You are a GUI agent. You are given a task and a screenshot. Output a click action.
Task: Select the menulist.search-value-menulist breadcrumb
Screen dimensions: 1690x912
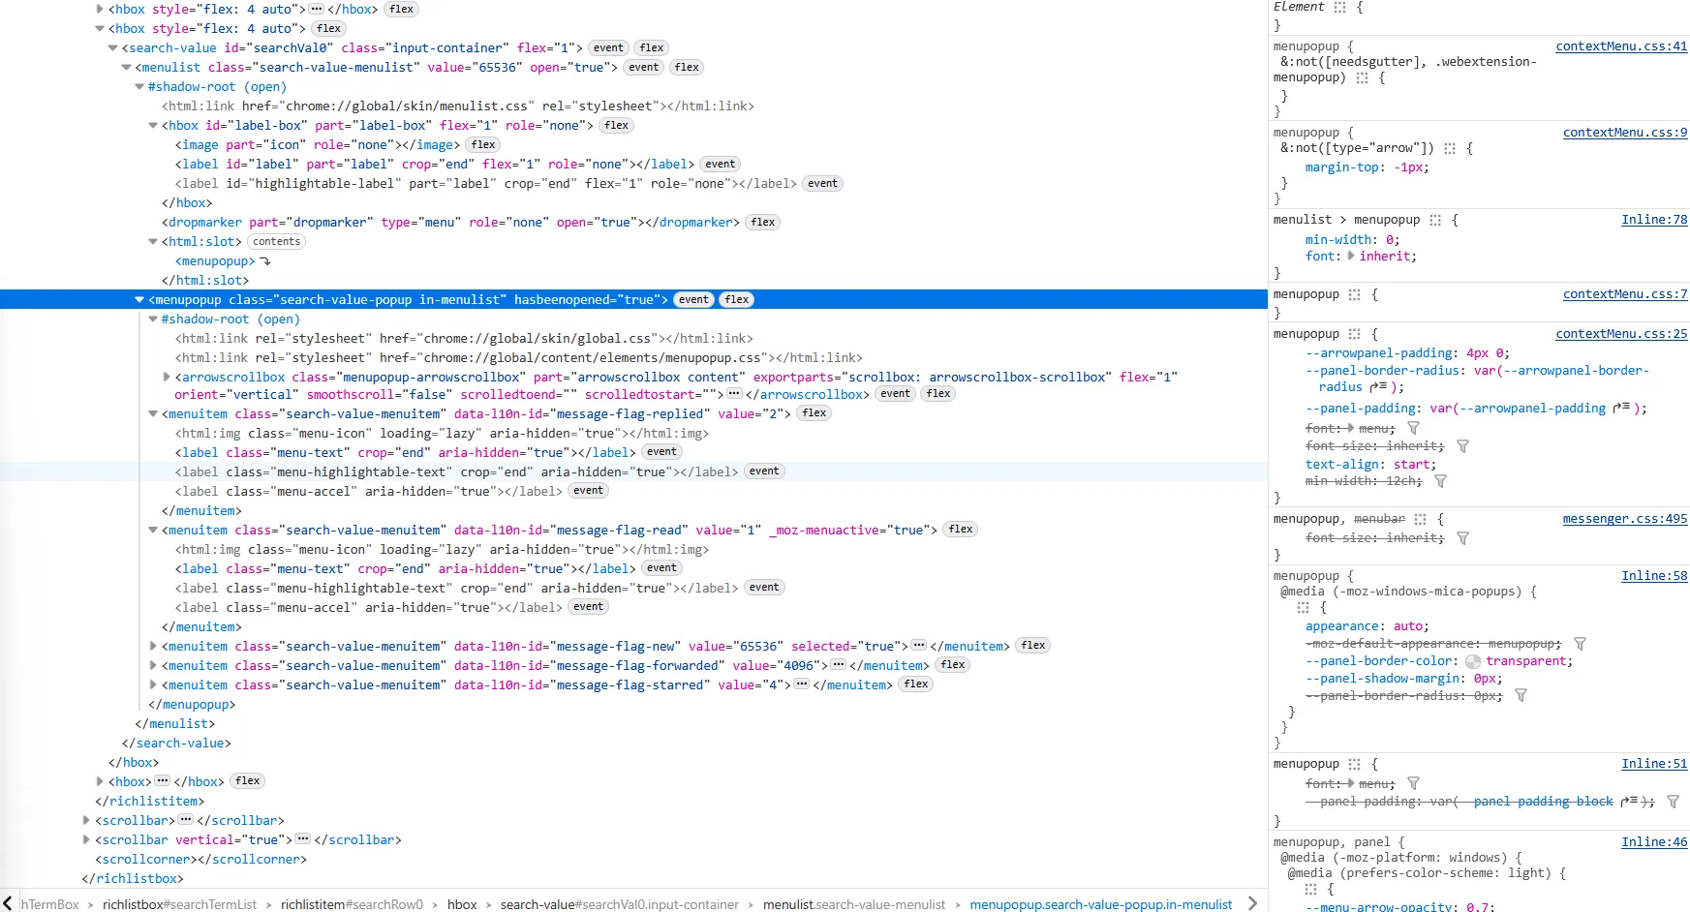tap(853, 904)
